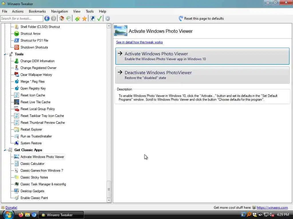Select Reset Icon Cache tree item
The height and width of the screenshot is (219, 293).
click(33, 95)
